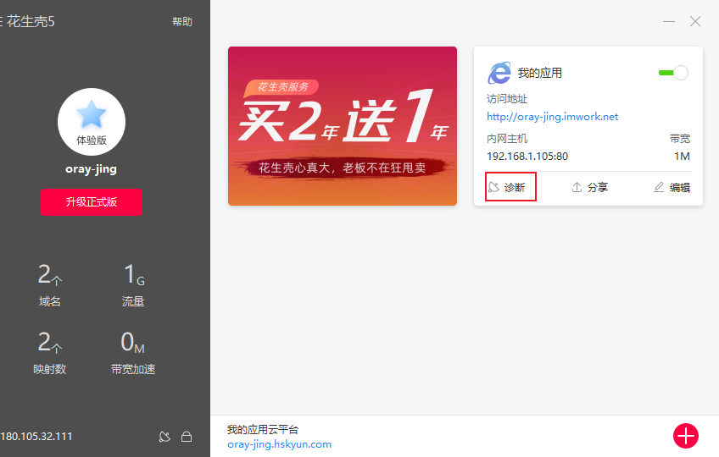Click the Internet Explorer app icon
This screenshot has height=457, width=719.
click(x=499, y=73)
